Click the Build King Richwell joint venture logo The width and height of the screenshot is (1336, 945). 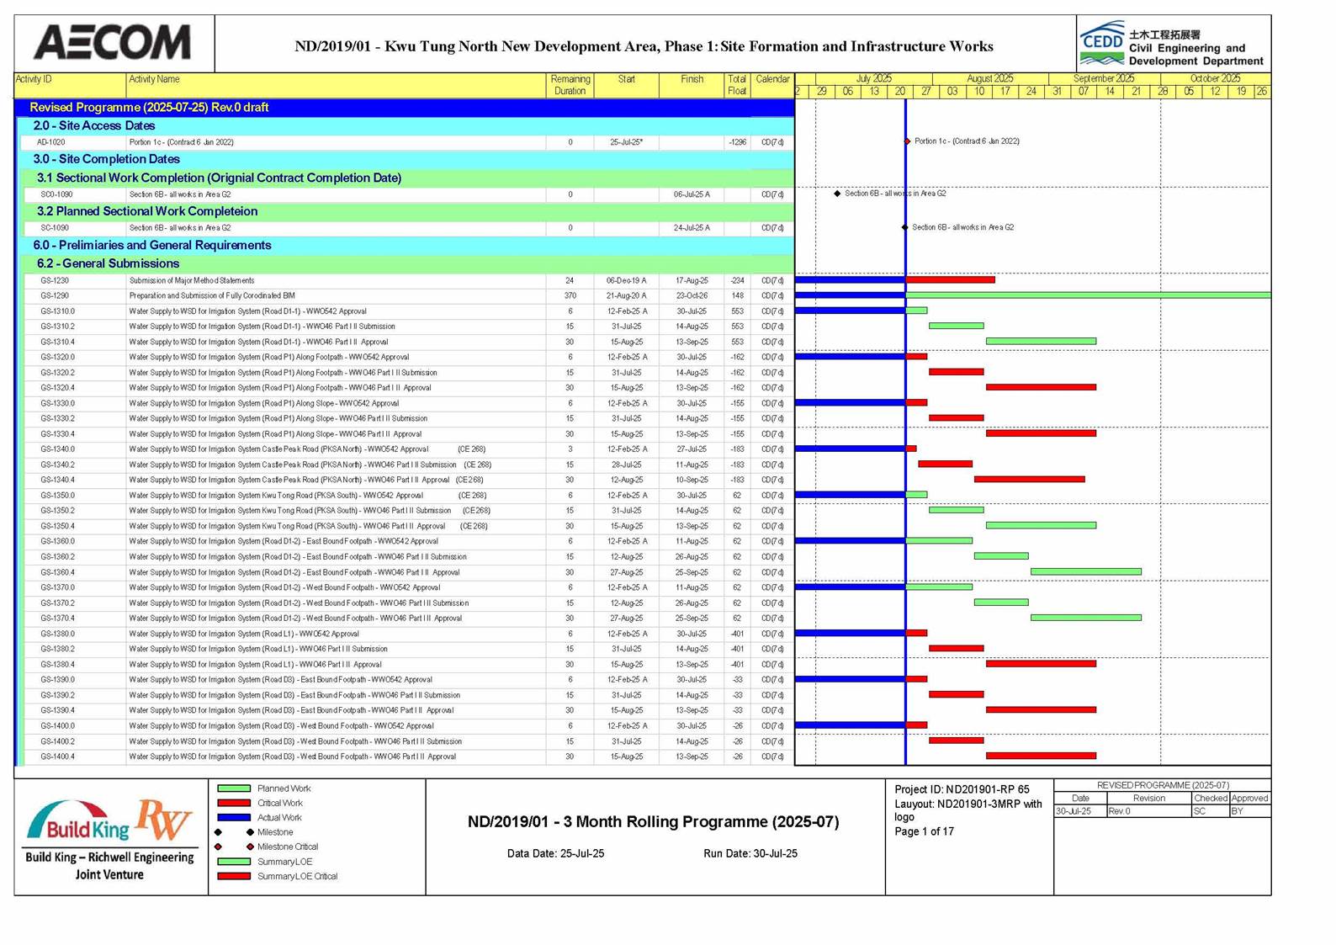pyautogui.click(x=110, y=839)
